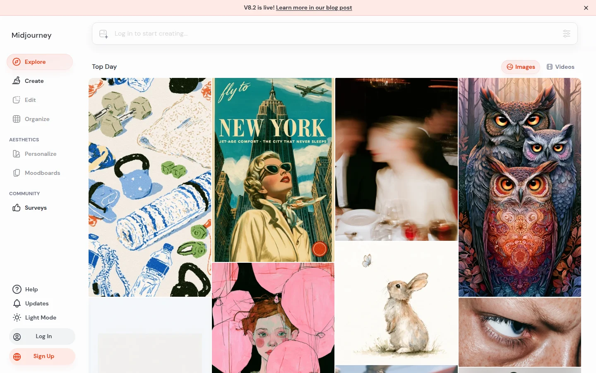The width and height of the screenshot is (596, 373).
Task: Click the Midjourney logo text
Action: [x=31, y=35]
